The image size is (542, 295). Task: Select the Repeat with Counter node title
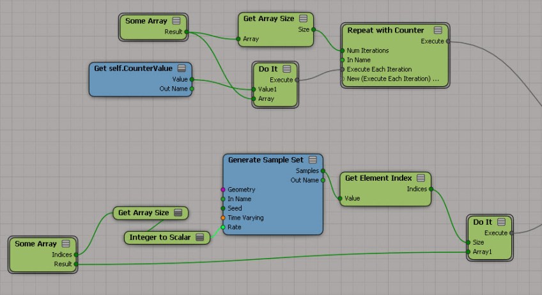(x=385, y=30)
